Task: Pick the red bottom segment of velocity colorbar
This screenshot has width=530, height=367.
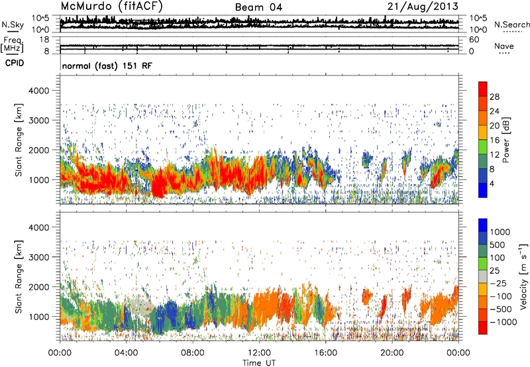Action: [483, 328]
